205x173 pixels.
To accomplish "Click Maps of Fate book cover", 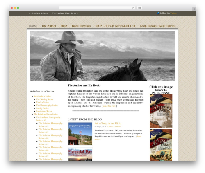I will 161,145.
